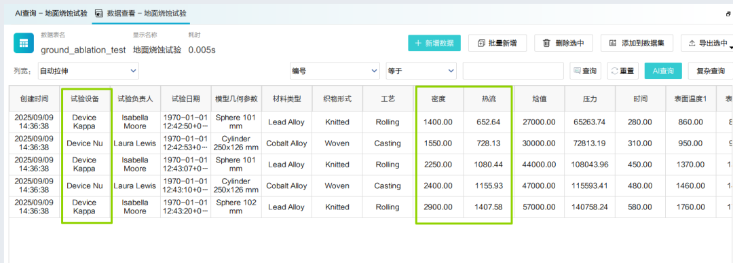Image resolution: width=733 pixels, height=263 pixels.
Task: Expand the arrow beside 导出选中
Action: pos(731,45)
